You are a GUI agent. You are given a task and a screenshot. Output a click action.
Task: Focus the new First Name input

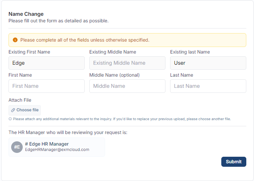47,86
